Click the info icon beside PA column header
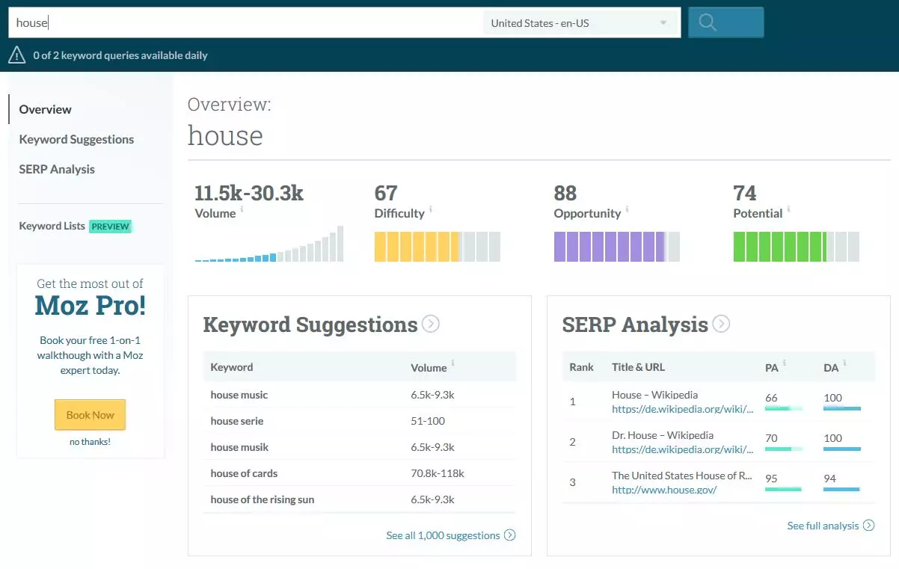Screen dimensions: 899x569 [784, 363]
